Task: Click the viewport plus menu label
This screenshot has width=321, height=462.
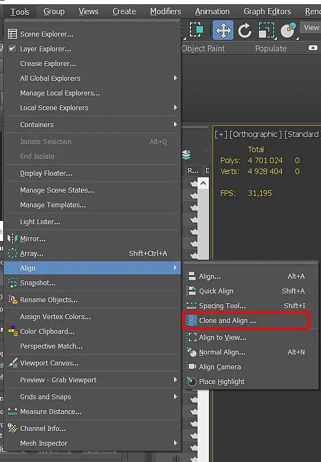Action: coord(221,134)
